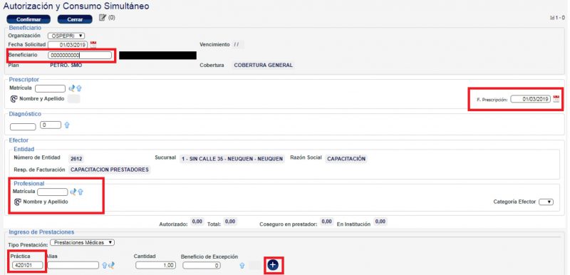Click the page title Autorización y Consumo Simultáneo
570x275 pixels.
point(76,6)
